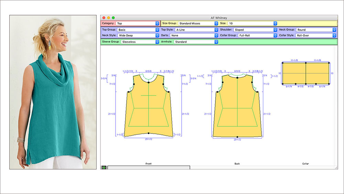Screen dimensions: 344x194
Task: Select the Collar pattern rectangle
Action: coord(305,73)
